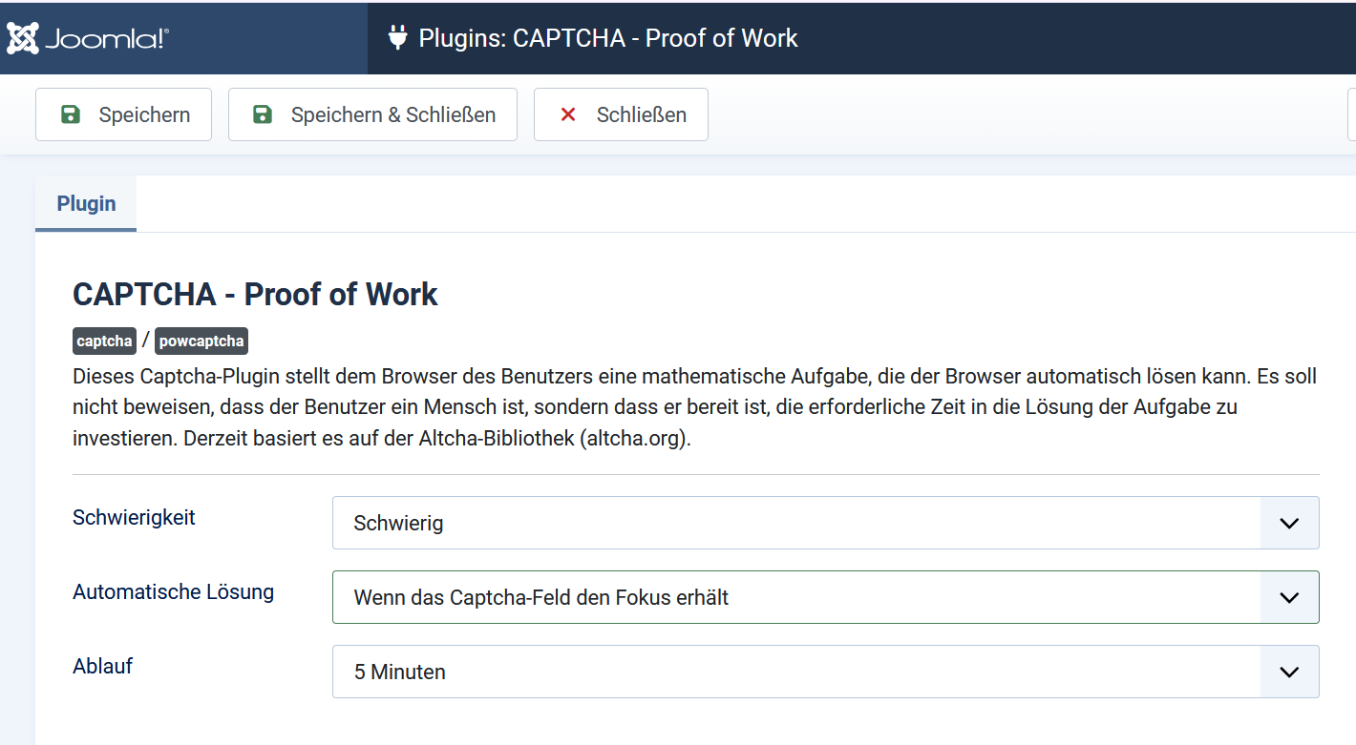Click the Speichern & Schließen button
1356x745 pixels.
click(x=372, y=114)
